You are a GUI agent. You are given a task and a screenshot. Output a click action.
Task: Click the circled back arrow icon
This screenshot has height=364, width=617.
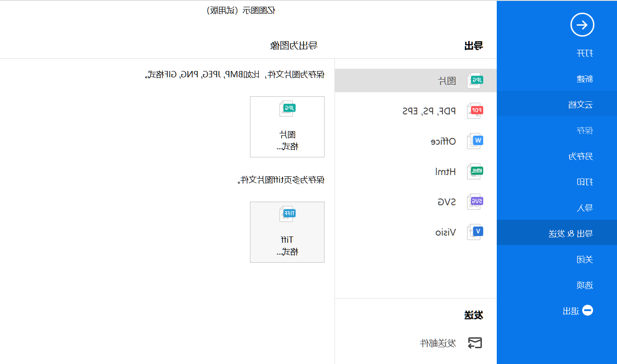582,25
